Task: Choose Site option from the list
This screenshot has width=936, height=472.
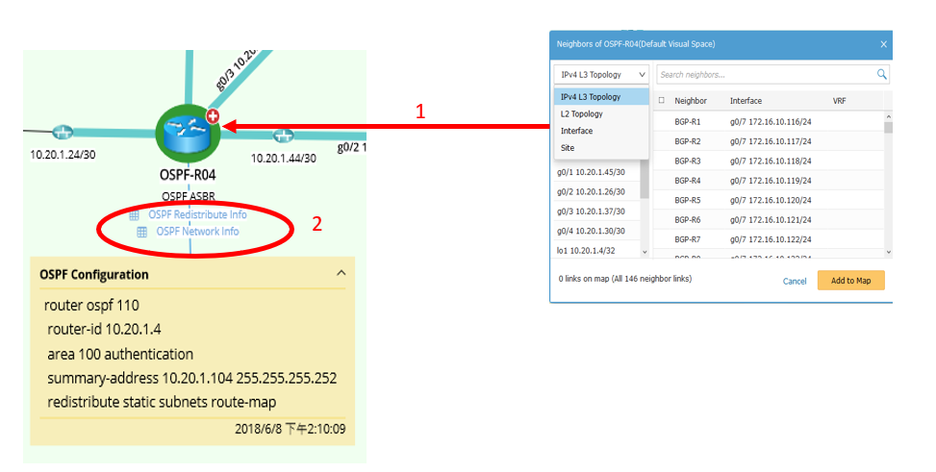Action: click(x=601, y=147)
